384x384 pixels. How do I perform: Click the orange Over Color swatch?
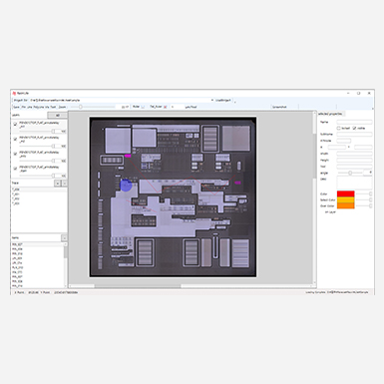click(346, 205)
